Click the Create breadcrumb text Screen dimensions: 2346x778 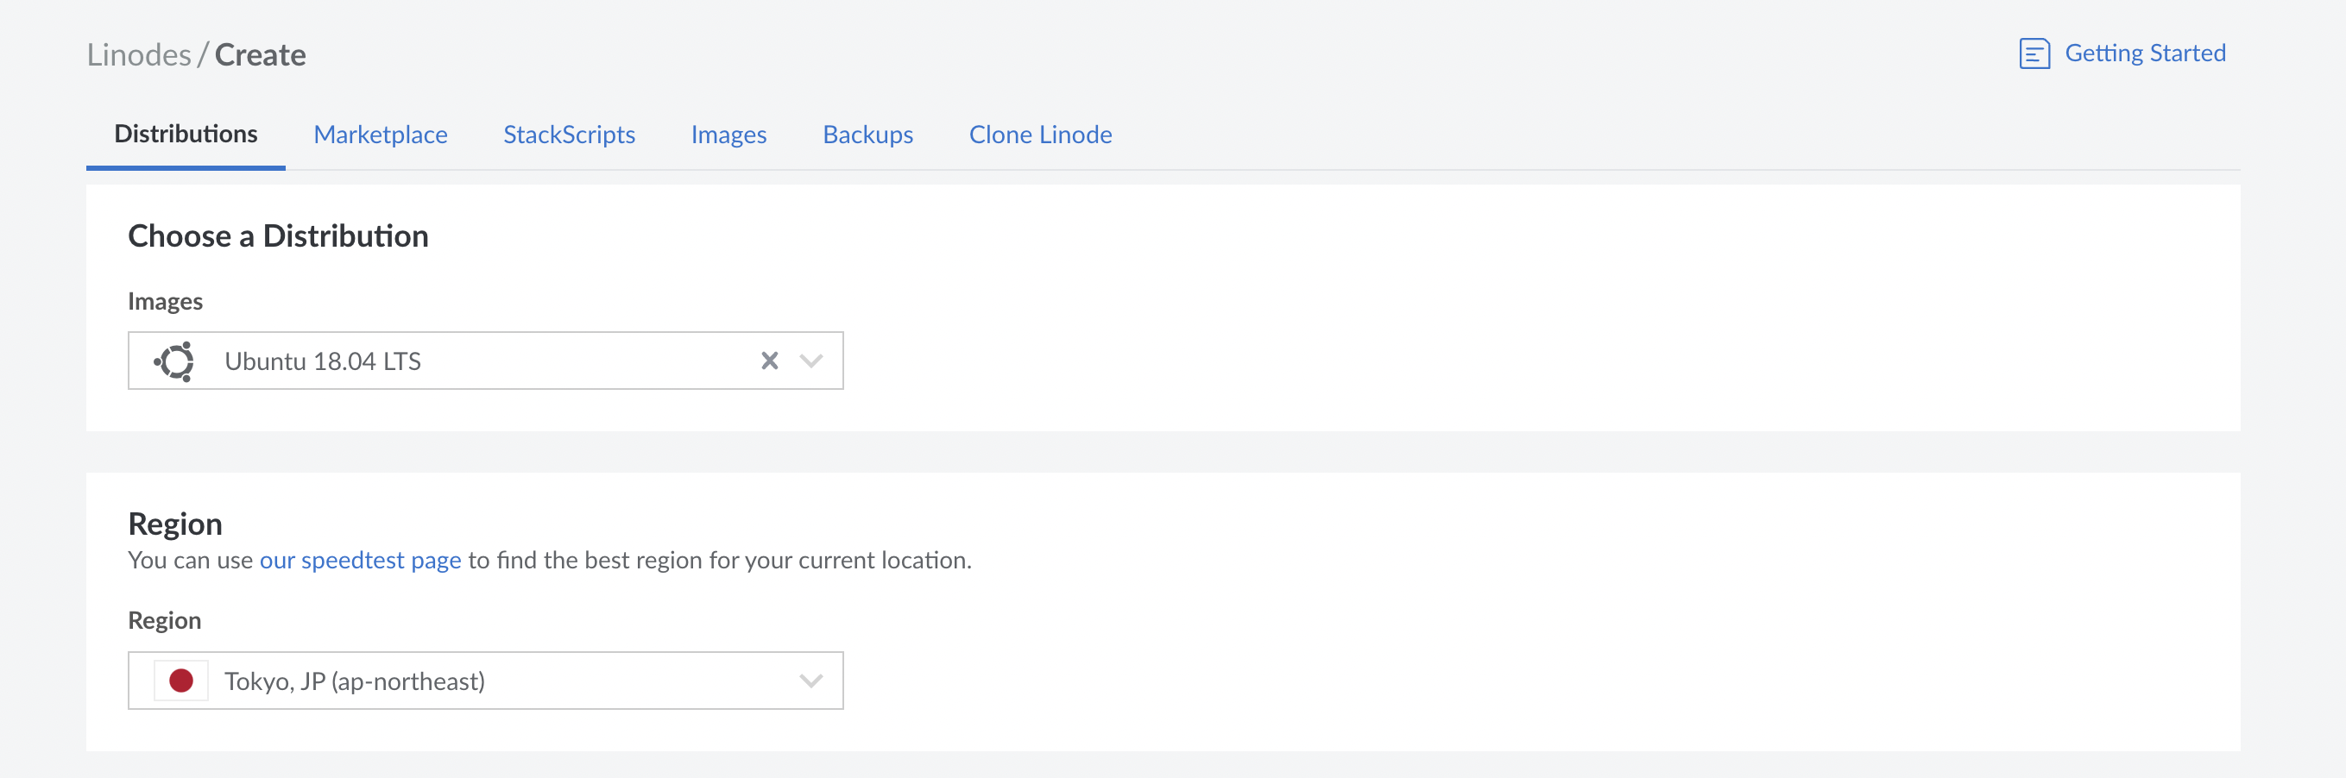click(261, 54)
